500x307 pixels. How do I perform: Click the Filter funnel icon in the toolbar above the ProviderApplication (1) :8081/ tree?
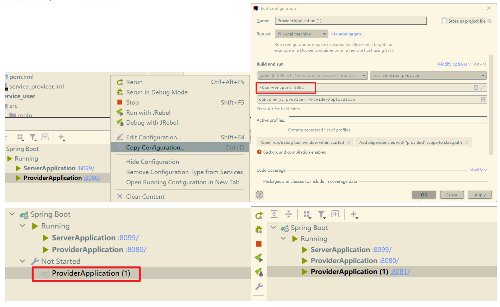click(x=321, y=214)
